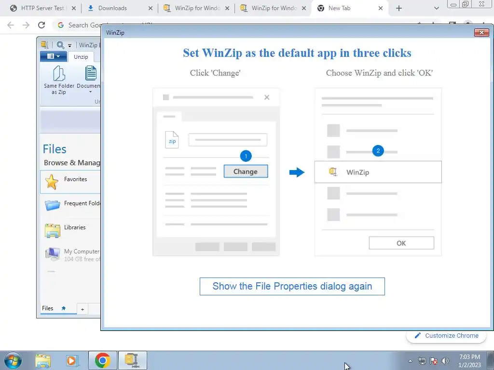
Task: Click the WinZip app icon in title bar
Action: click(x=45, y=45)
